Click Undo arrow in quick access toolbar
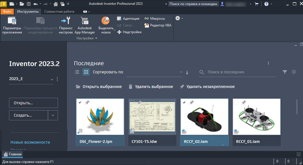This screenshot has height=165, width=303. coord(35,4)
